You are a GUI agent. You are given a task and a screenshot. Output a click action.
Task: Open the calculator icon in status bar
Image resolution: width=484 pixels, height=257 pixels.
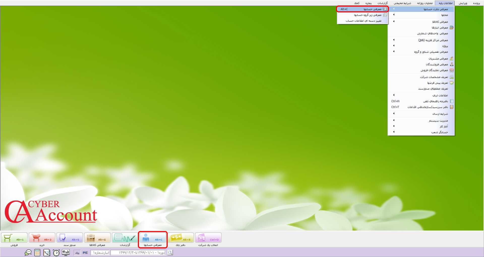[37, 252]
